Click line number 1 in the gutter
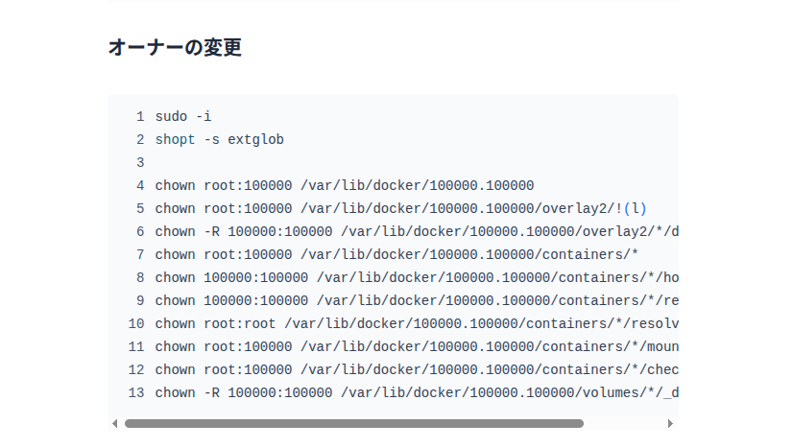This screenshot has width=793, height=448. [x=139, y=117]
